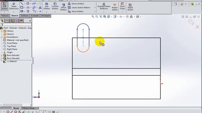Select the Sketch Fillet tool

click(x=34, y=11)
